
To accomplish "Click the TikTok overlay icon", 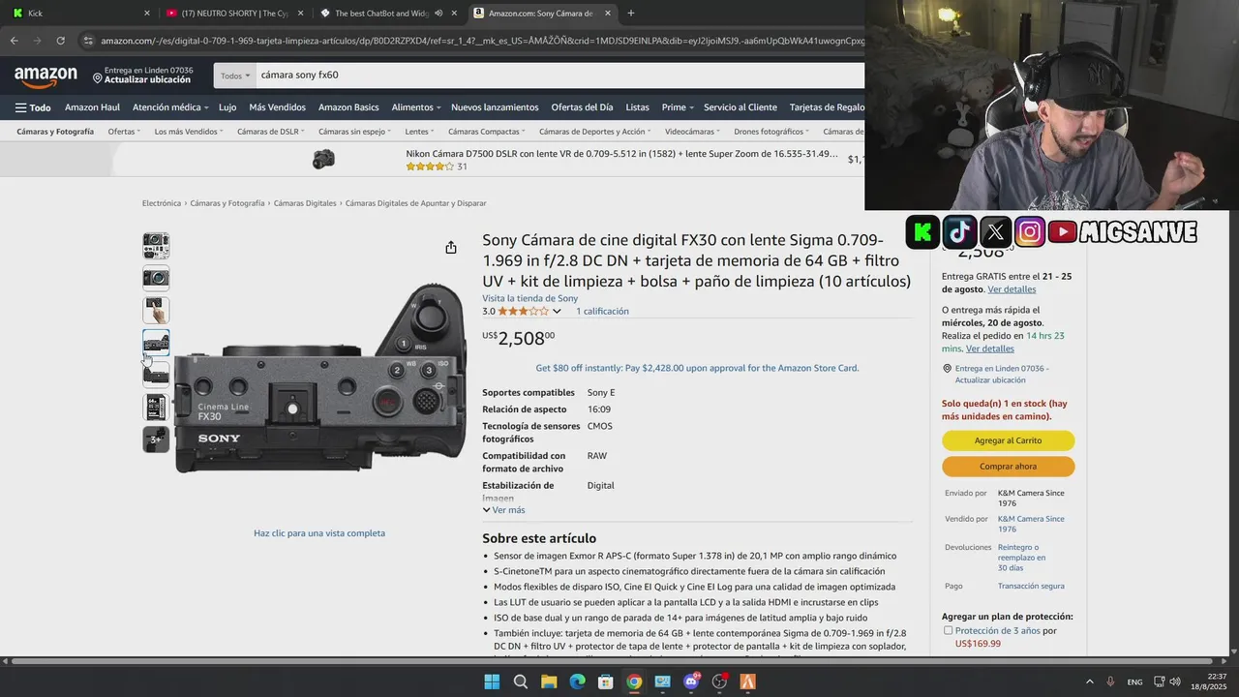I will click(x=958, y=232).
